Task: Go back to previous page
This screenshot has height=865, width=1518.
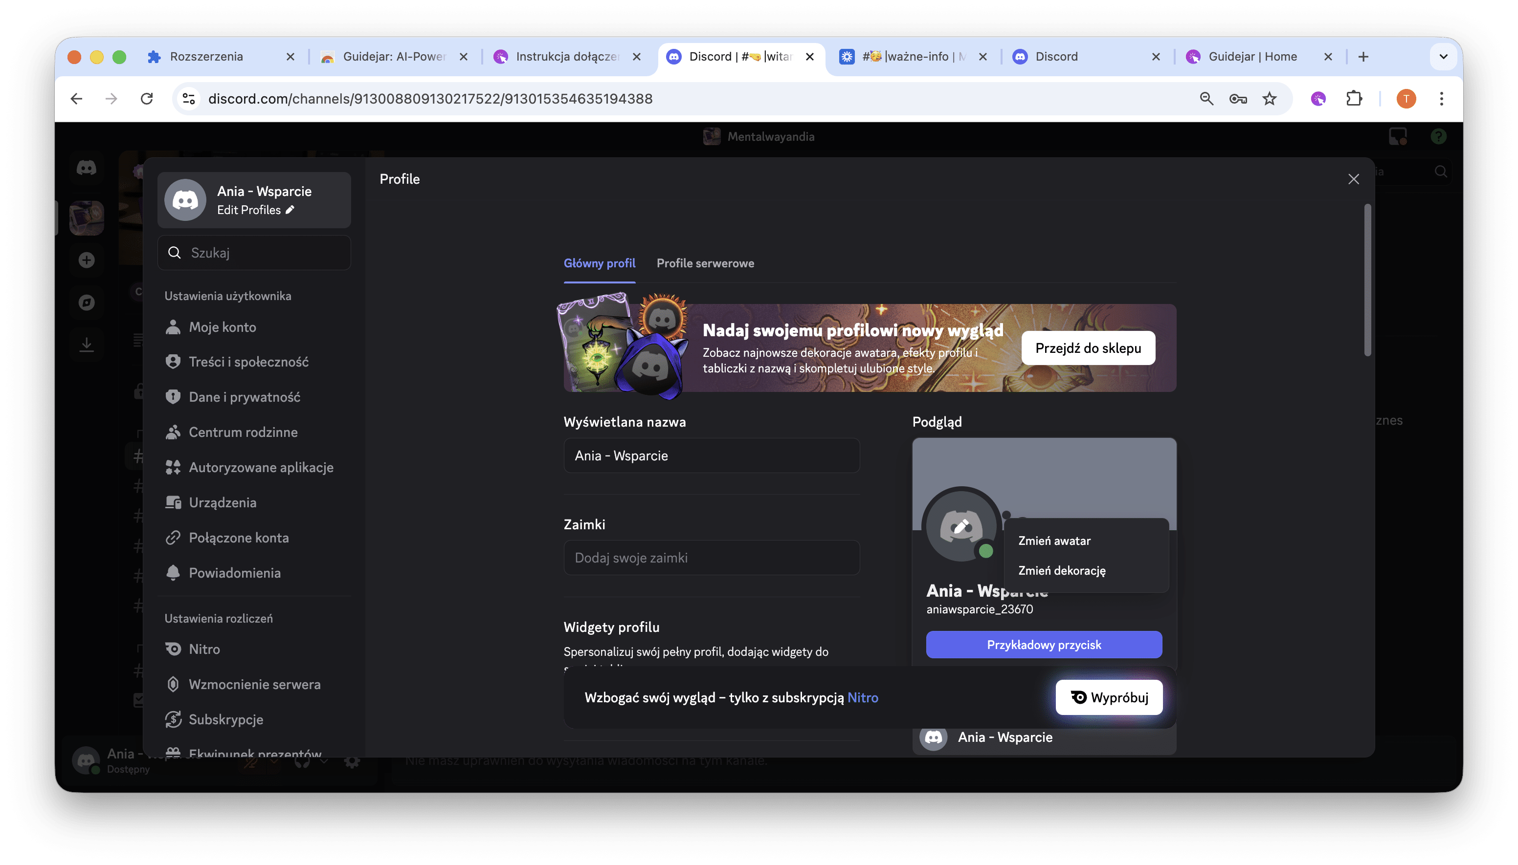Action: 76,99
